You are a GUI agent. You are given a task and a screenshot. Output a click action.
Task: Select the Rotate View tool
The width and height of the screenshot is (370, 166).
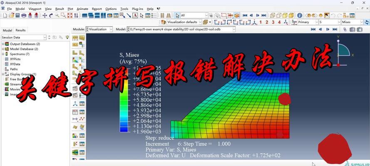(51, 15)
